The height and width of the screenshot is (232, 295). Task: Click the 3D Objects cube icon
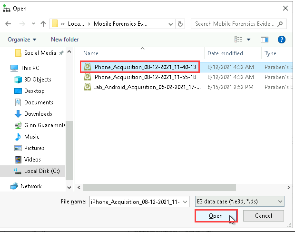coord(18,80)
